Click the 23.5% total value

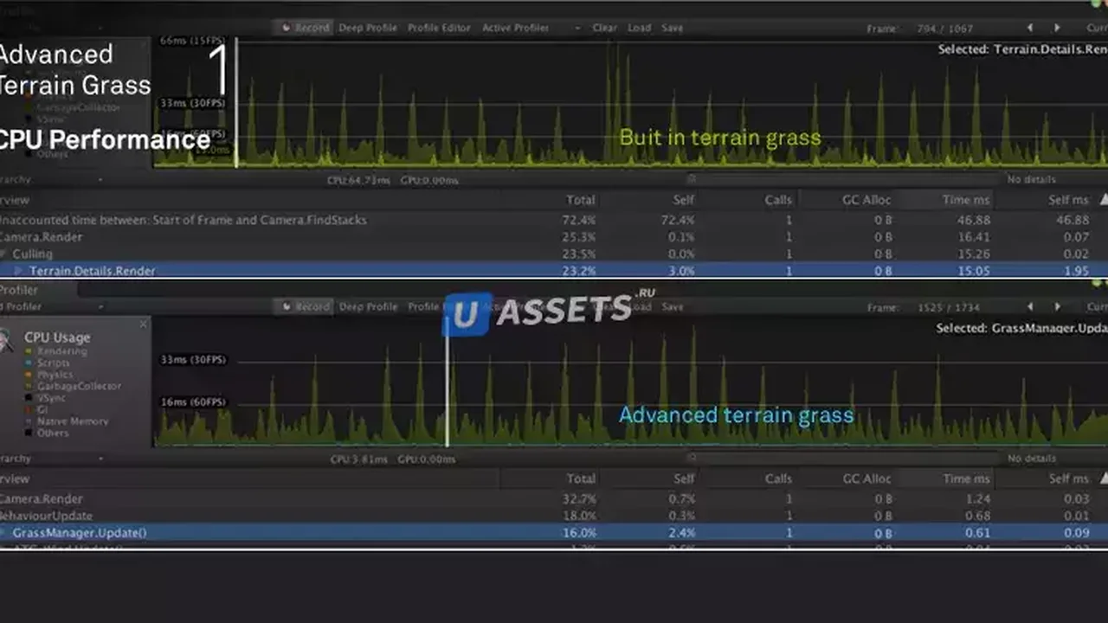tap(579, 254)
